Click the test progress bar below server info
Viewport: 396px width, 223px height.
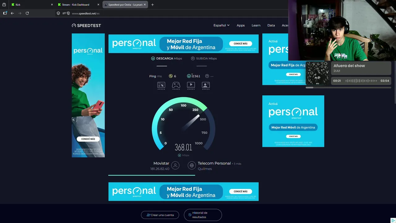click(x=152, y=175)
